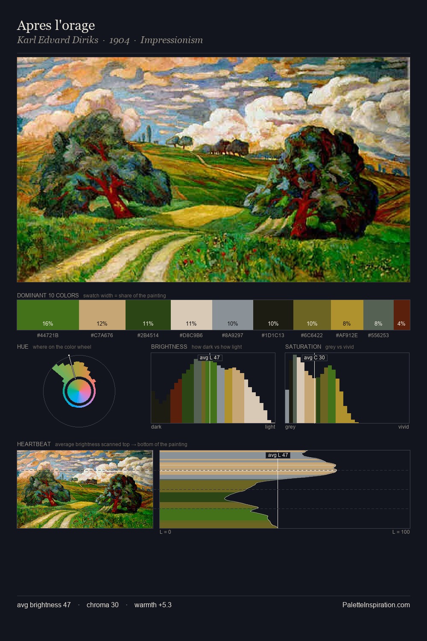Viewport: 427px width, 641px height.
Task: Click the hex code #6C6422 text
Action: pos(312,335)
